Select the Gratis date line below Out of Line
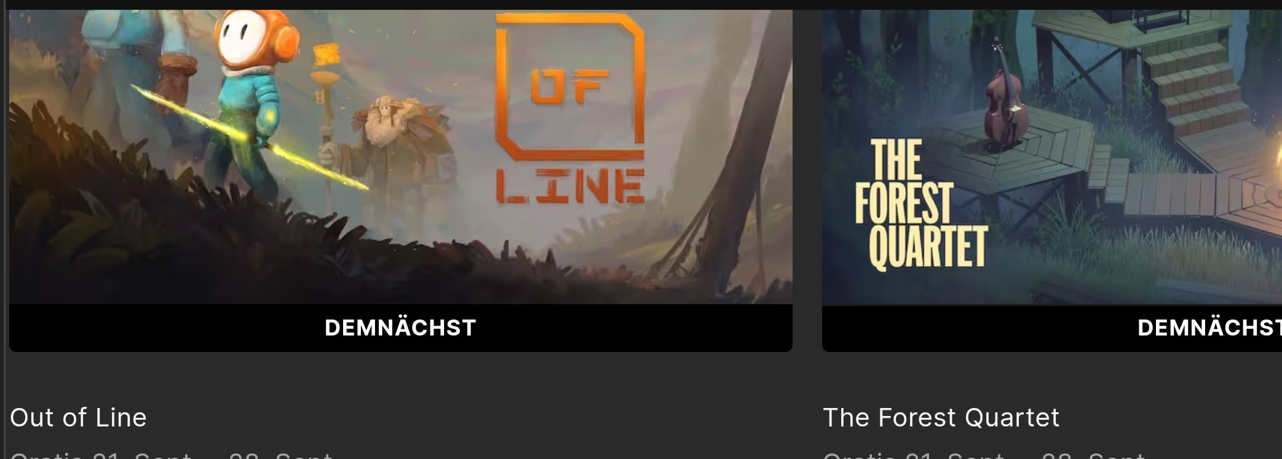 pyautogui.click(x=172, y=455)
